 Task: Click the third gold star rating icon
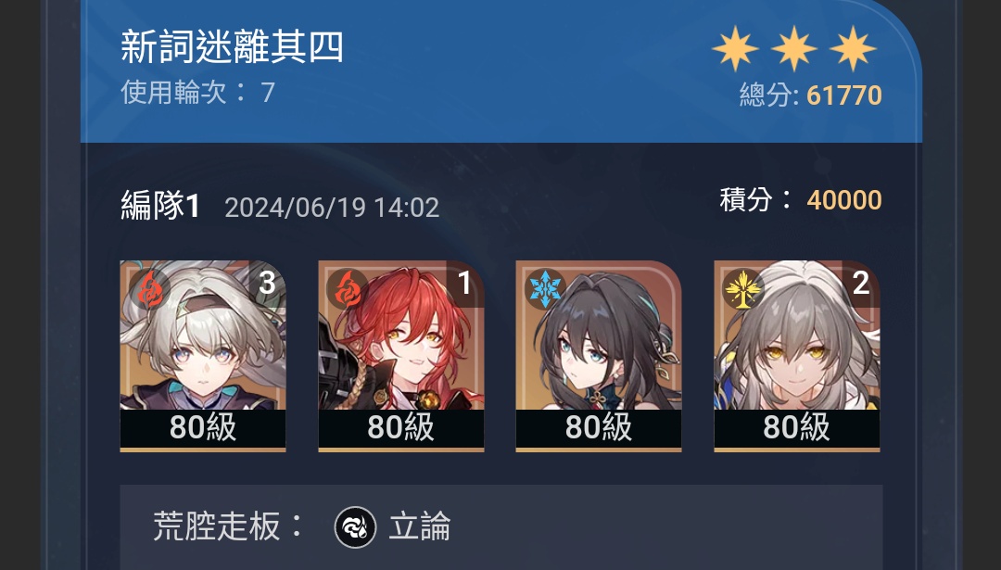[853, 48]
